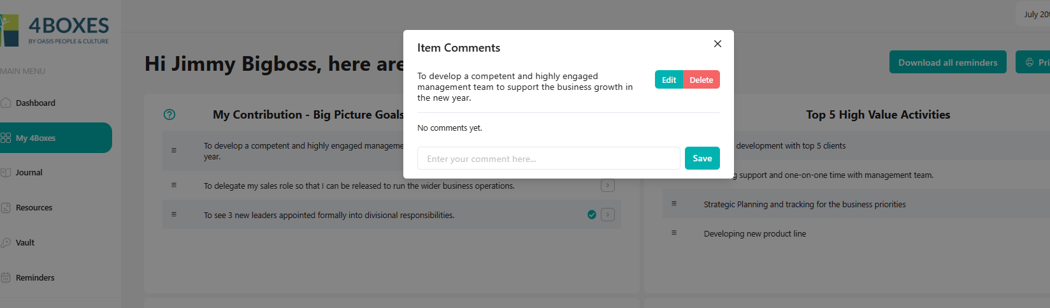
Task: Click drag handle for Developing new product line
Action: tap(674, 233)
